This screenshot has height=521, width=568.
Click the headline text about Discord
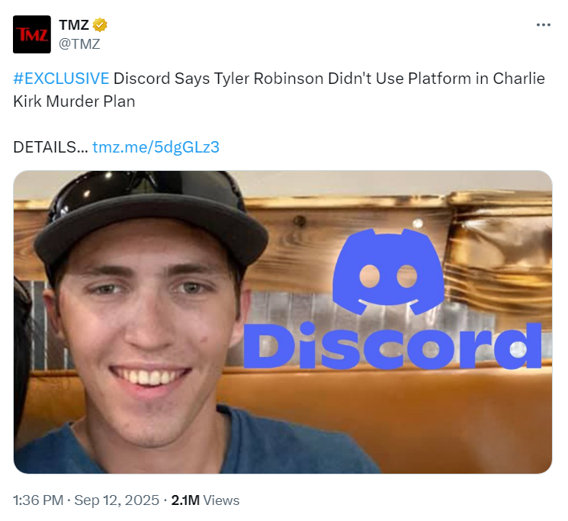[x=279, y=90]
